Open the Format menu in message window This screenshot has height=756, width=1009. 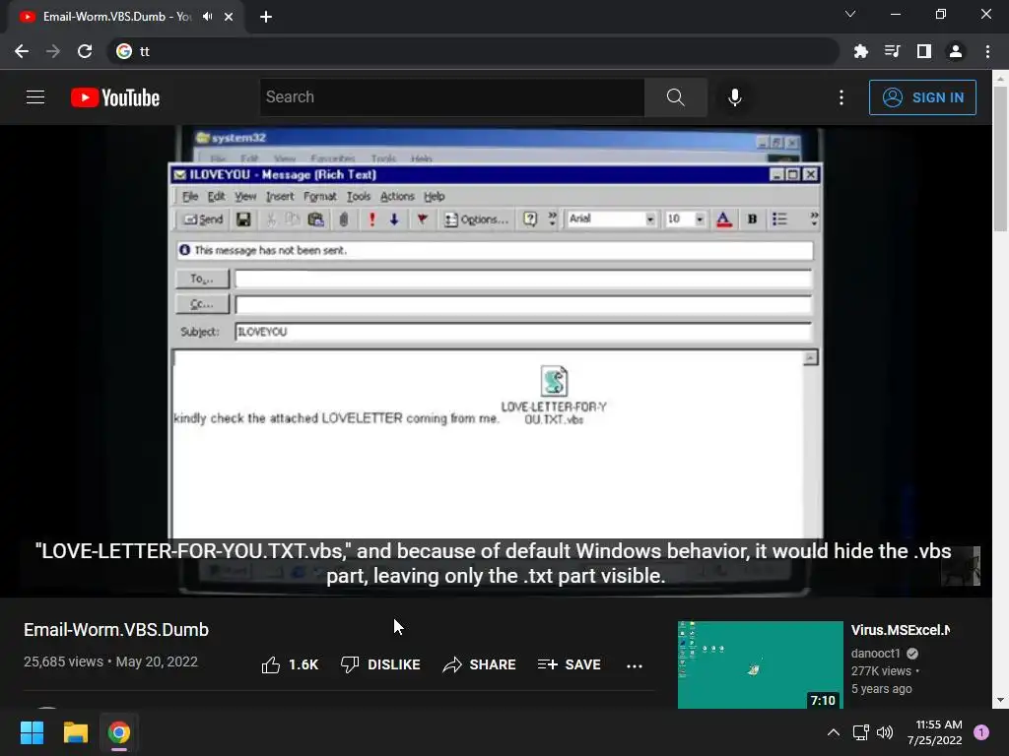click(x=320, y=196)
